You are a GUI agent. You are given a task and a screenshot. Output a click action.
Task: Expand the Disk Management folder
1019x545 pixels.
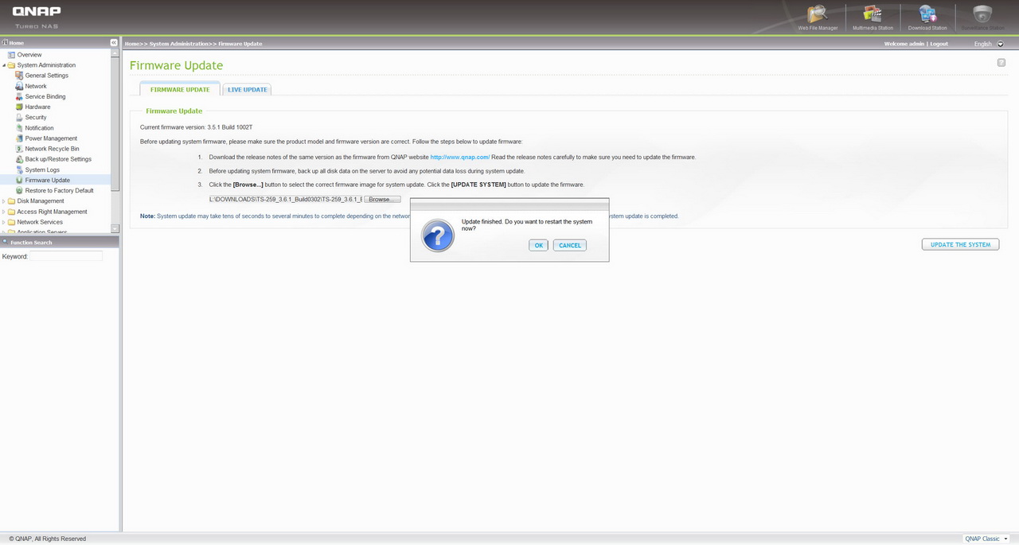(3, 201)
